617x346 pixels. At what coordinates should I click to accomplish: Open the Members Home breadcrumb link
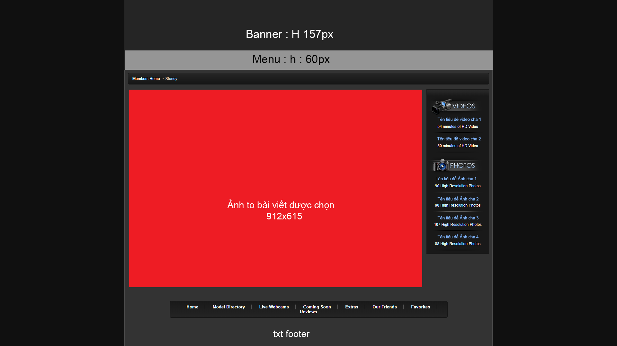pyautogui.click(x=146, y=79)
